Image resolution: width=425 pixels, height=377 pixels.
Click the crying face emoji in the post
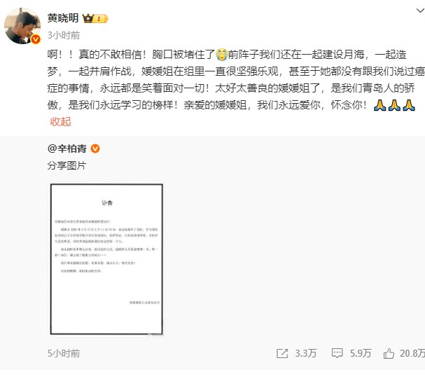point(221,55)
